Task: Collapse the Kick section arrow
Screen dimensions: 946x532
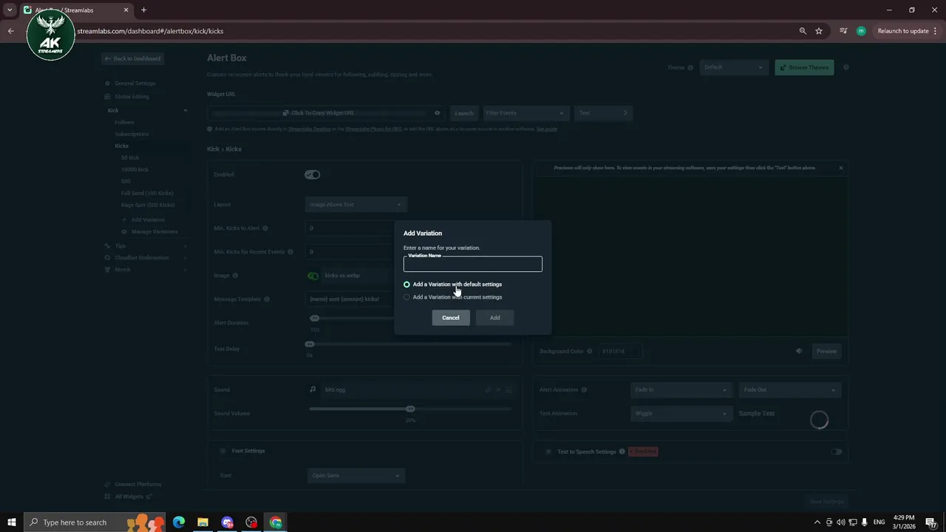Action: [x=186, y=110]
